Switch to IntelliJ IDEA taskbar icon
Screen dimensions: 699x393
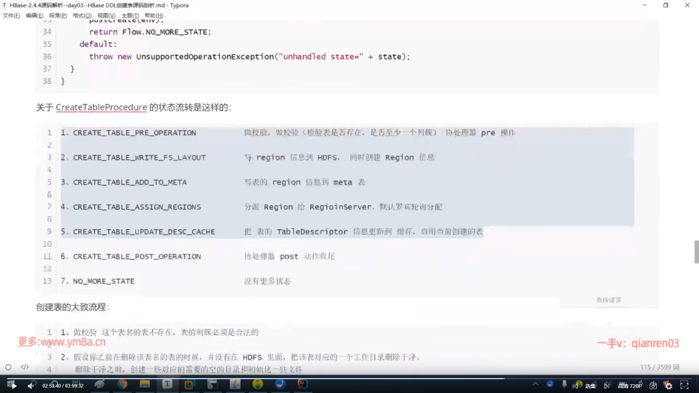(303, 384)
